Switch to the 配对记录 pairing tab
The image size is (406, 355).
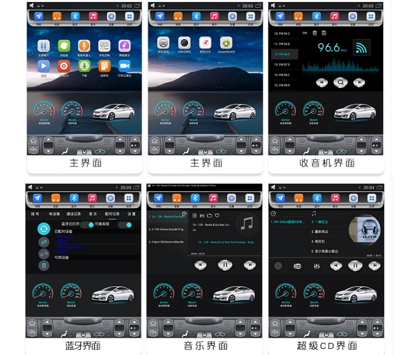(112, 214)
